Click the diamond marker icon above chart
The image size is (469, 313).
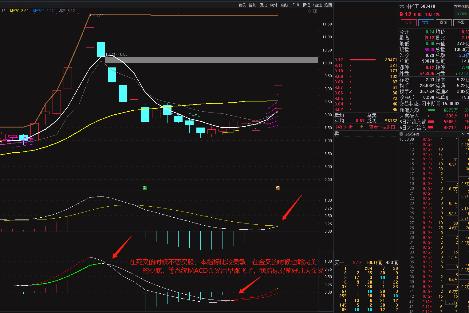click(x=309, y=11)
